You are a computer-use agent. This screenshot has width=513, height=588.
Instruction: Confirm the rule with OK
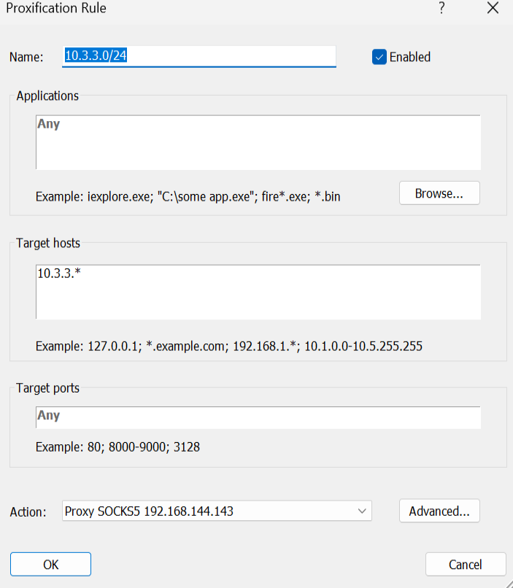[50, 564]
